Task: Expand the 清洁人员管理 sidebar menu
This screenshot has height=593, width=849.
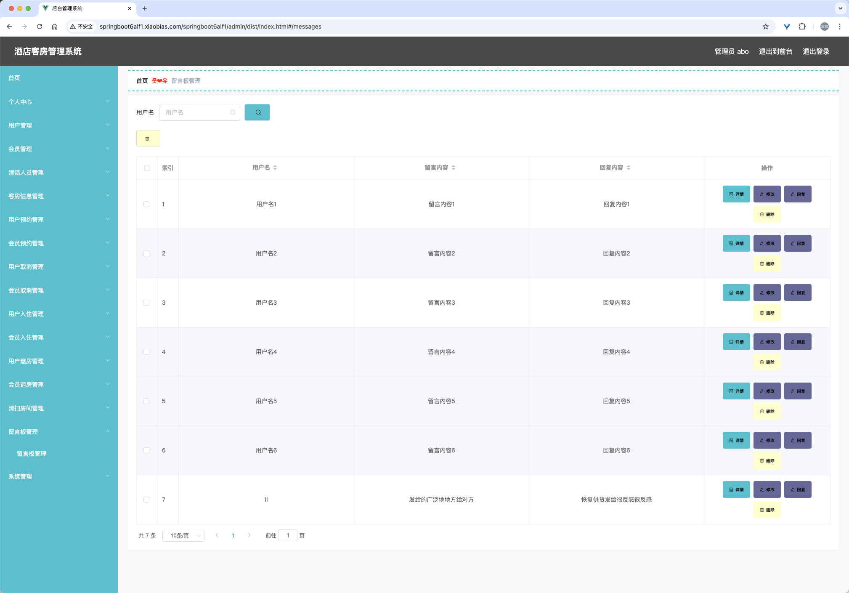Action: [59, 172]
